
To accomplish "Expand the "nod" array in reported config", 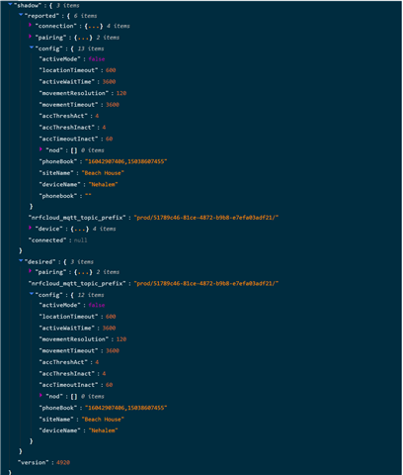I will pyautogui.click(x=40, y=149).
